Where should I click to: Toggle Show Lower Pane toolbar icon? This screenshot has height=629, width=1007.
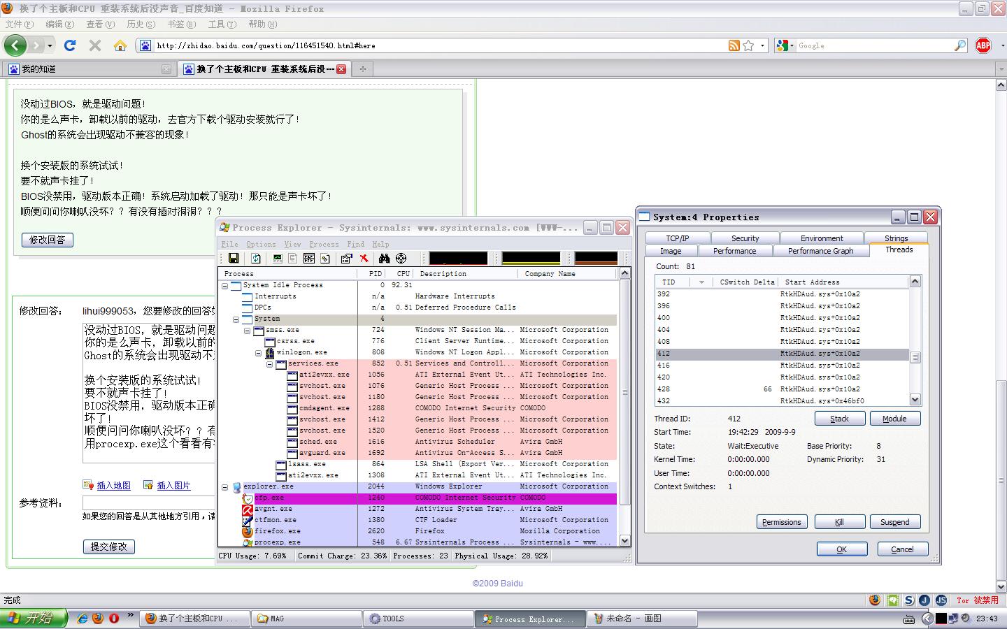pos(309,259)
